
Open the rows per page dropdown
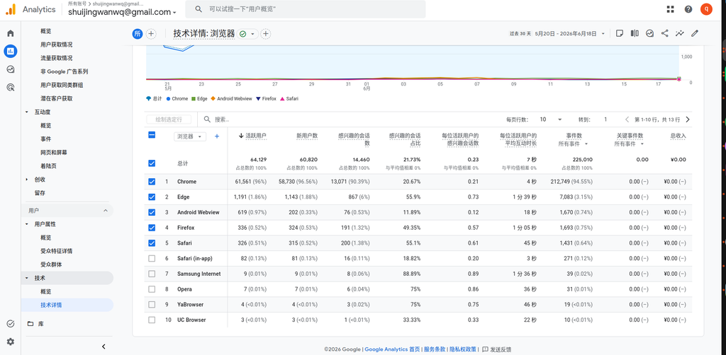[x=550, y=120]
